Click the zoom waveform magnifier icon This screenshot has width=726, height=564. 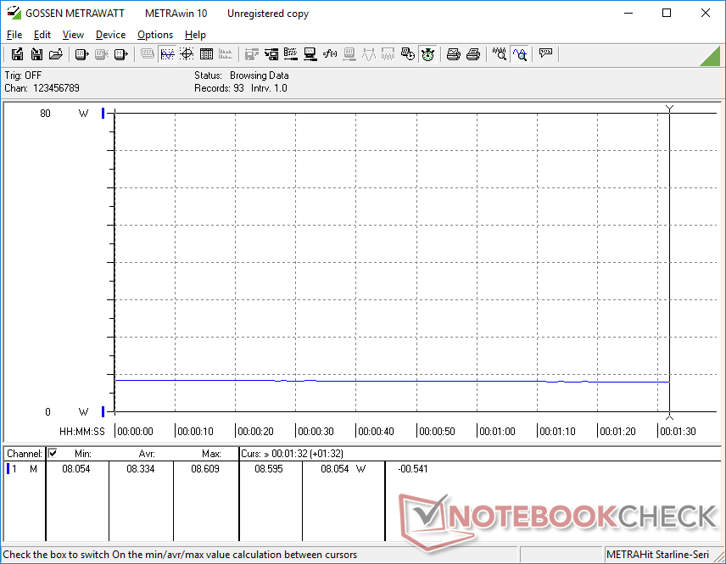point(499,54)
